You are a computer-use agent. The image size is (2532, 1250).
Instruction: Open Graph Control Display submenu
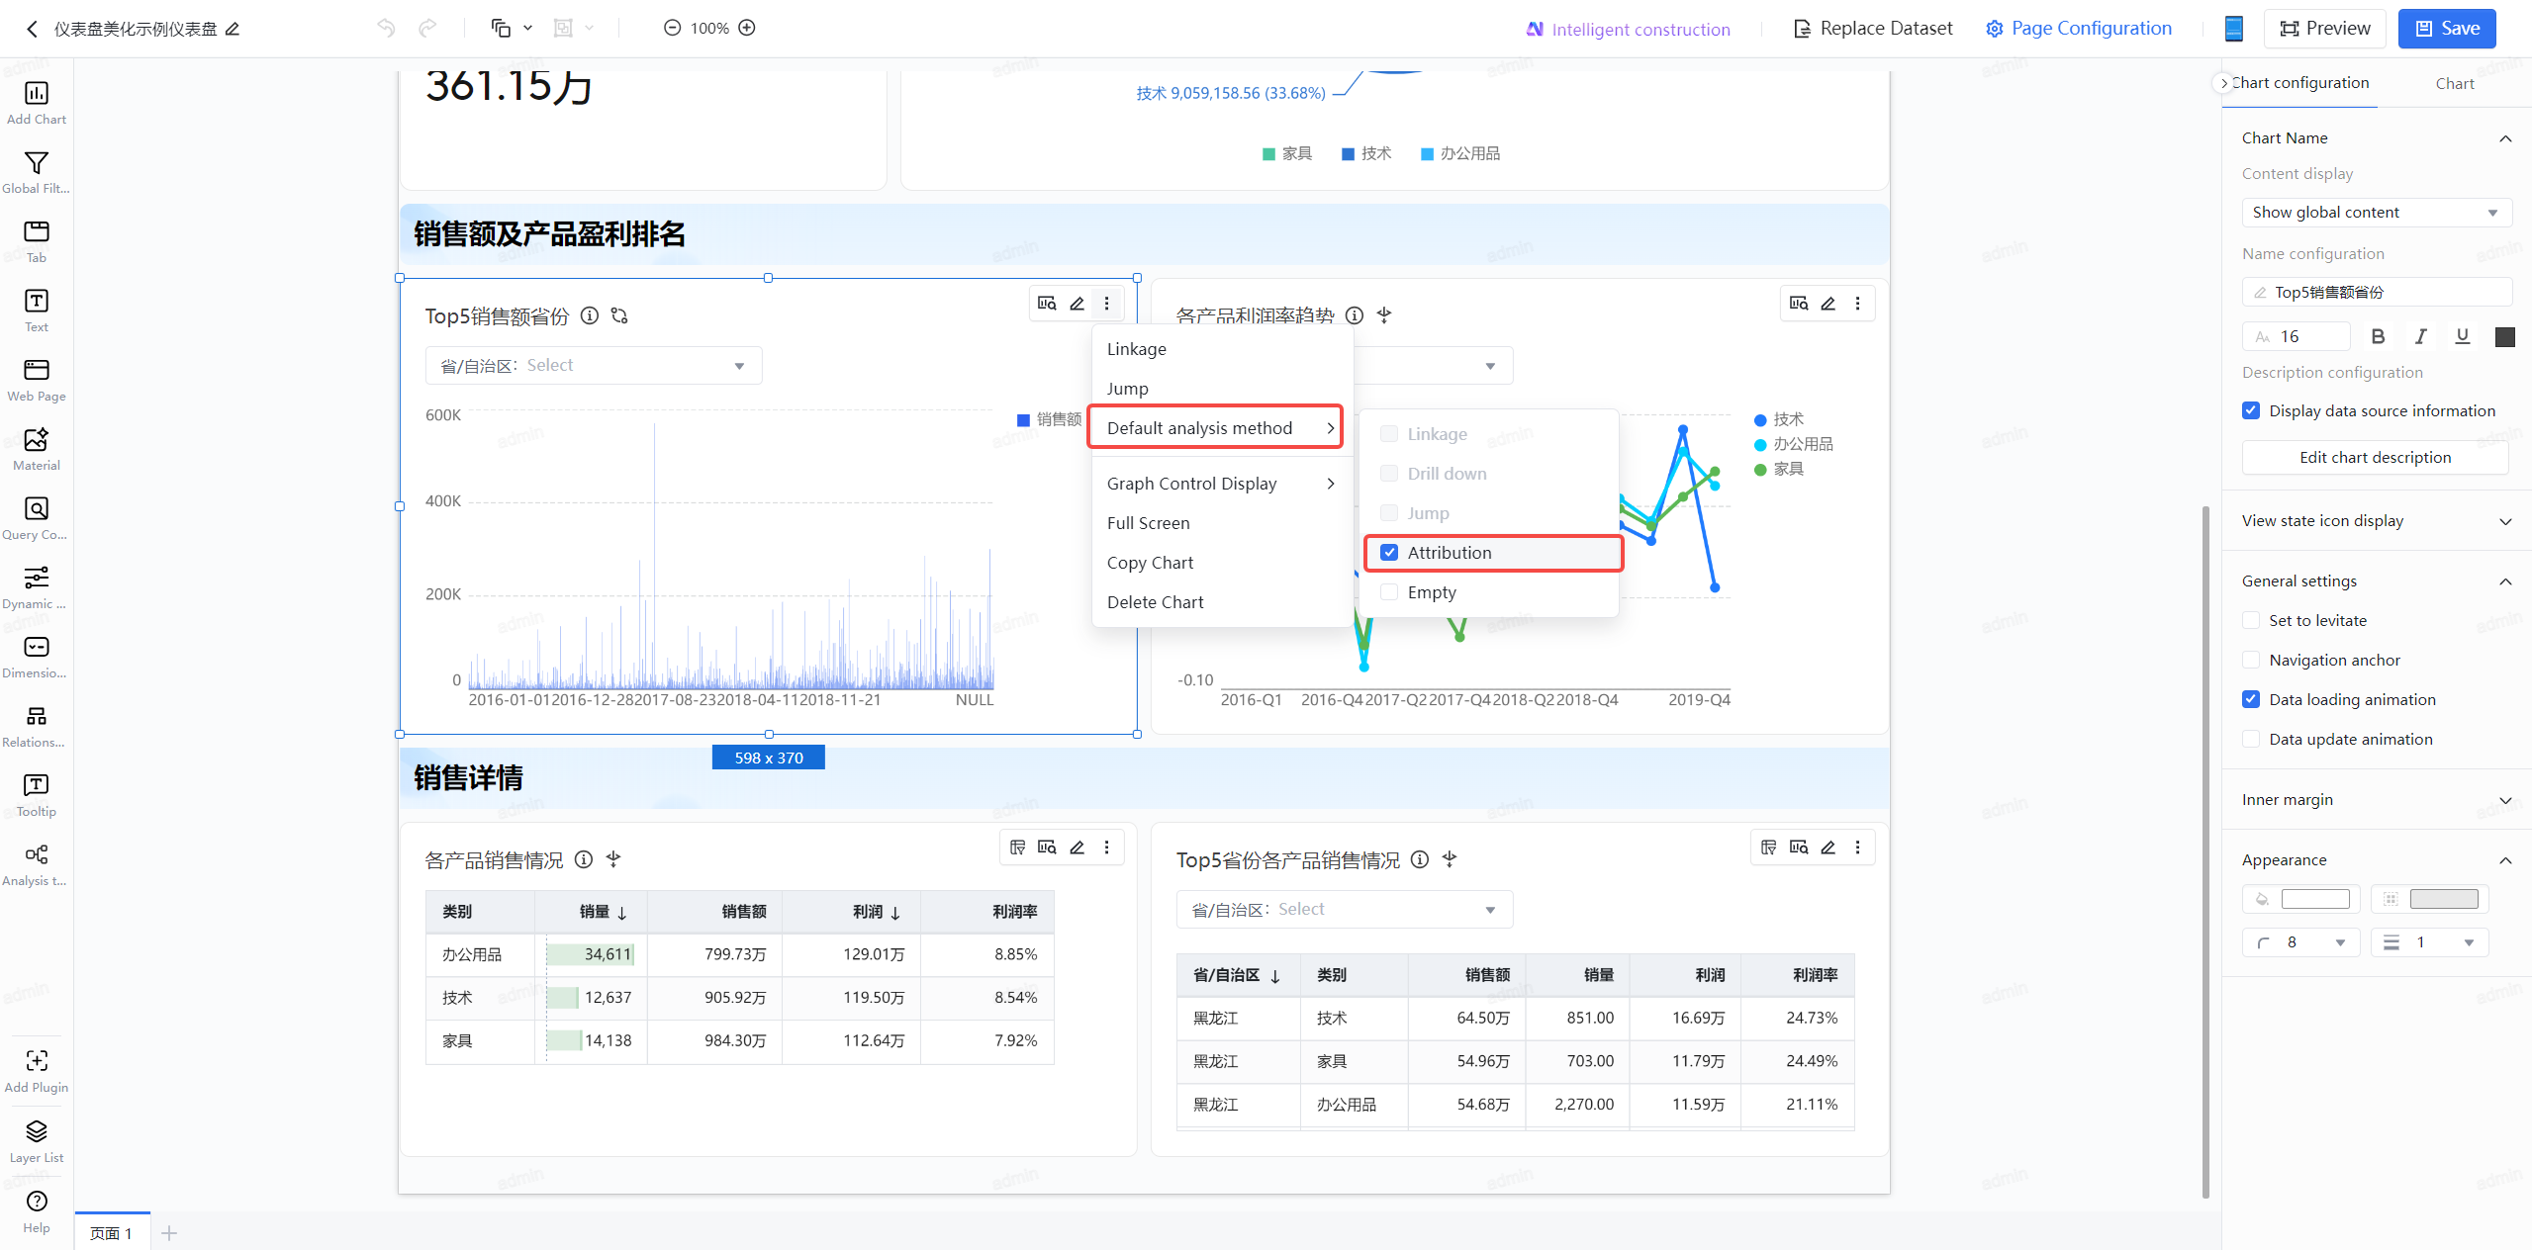point(1222,484)
